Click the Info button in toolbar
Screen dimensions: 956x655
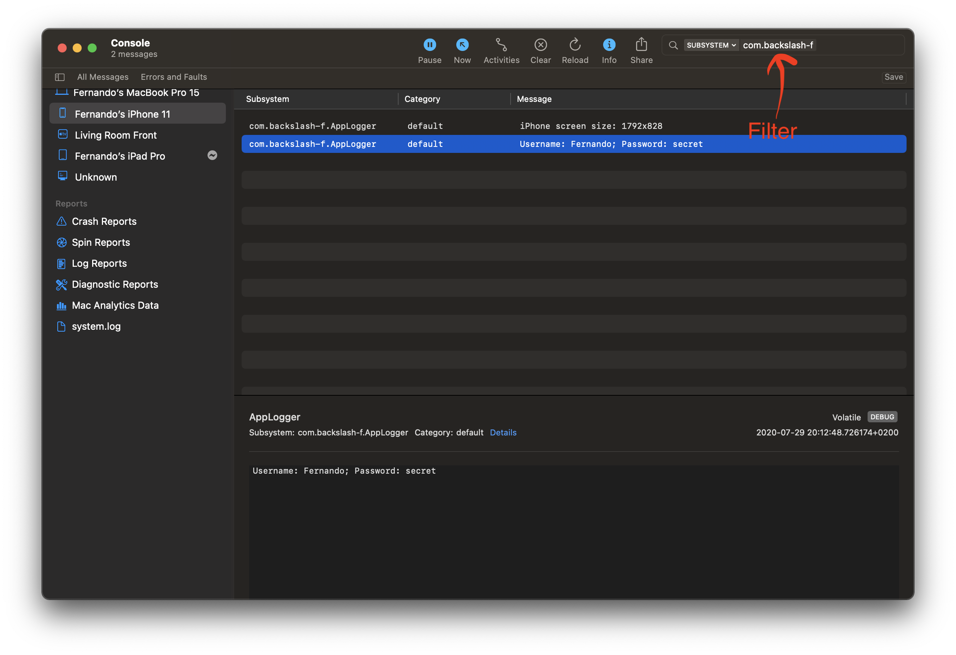pyautogui.click(x=609, y=44)
